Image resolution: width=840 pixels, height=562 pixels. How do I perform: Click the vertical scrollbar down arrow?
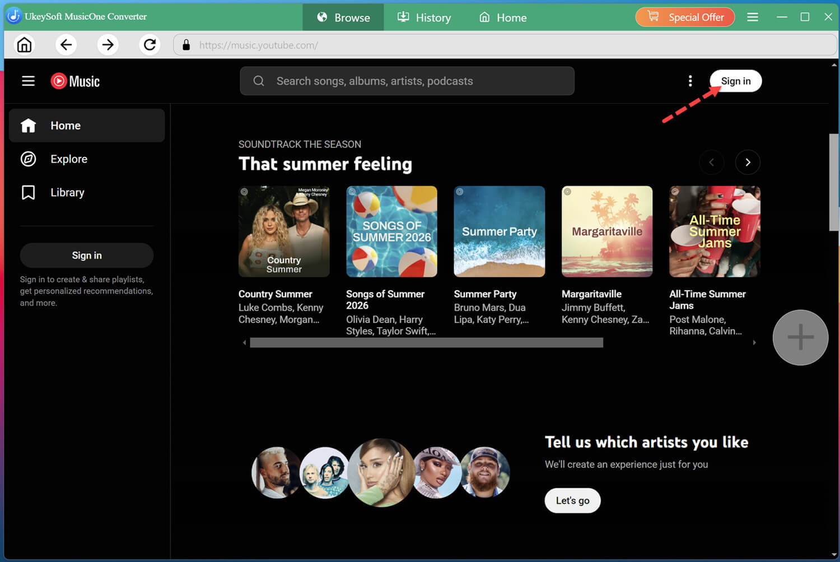pos(834,555)
